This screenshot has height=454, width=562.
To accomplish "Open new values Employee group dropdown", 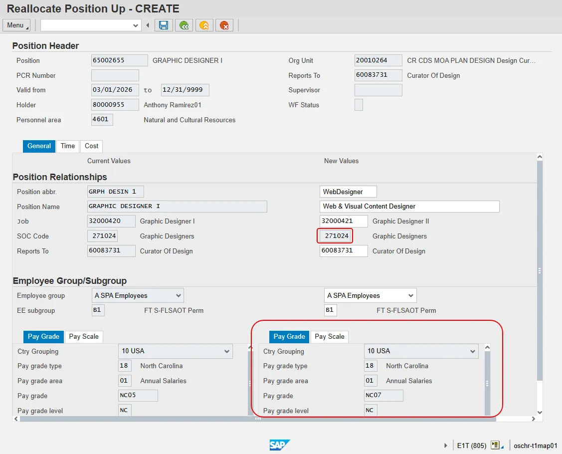I will point(411,295).
